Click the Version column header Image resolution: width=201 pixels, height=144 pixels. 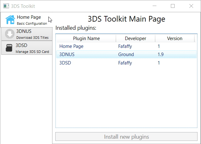coord(175,39)
